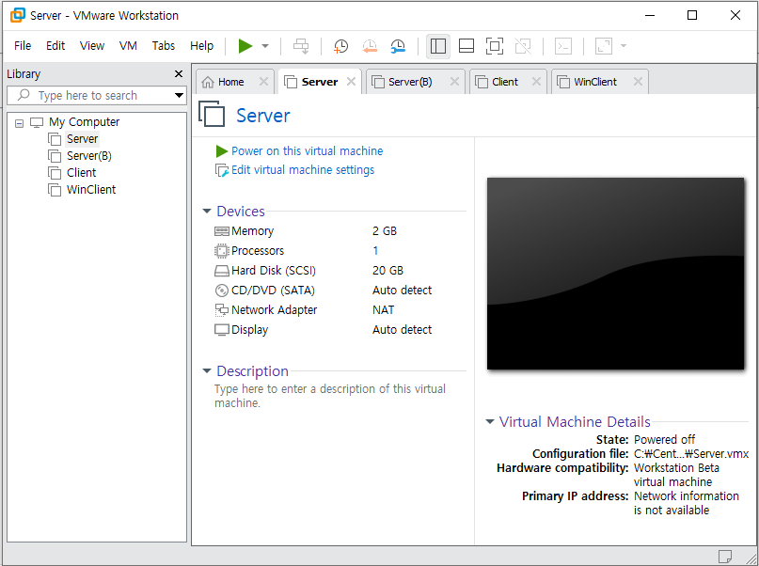Open the Help menu
This screenshot has width=759, height=566.
[201, 45]
